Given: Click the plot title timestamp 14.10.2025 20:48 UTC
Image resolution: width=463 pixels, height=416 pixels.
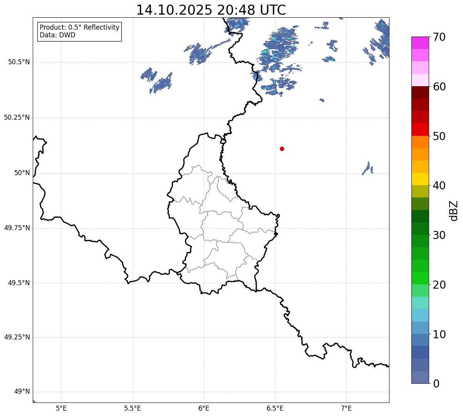Looking at the screenshot, I should pyautogui.click(x=211, y=10).
